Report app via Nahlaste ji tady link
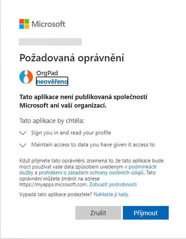 tap(111, 195)
